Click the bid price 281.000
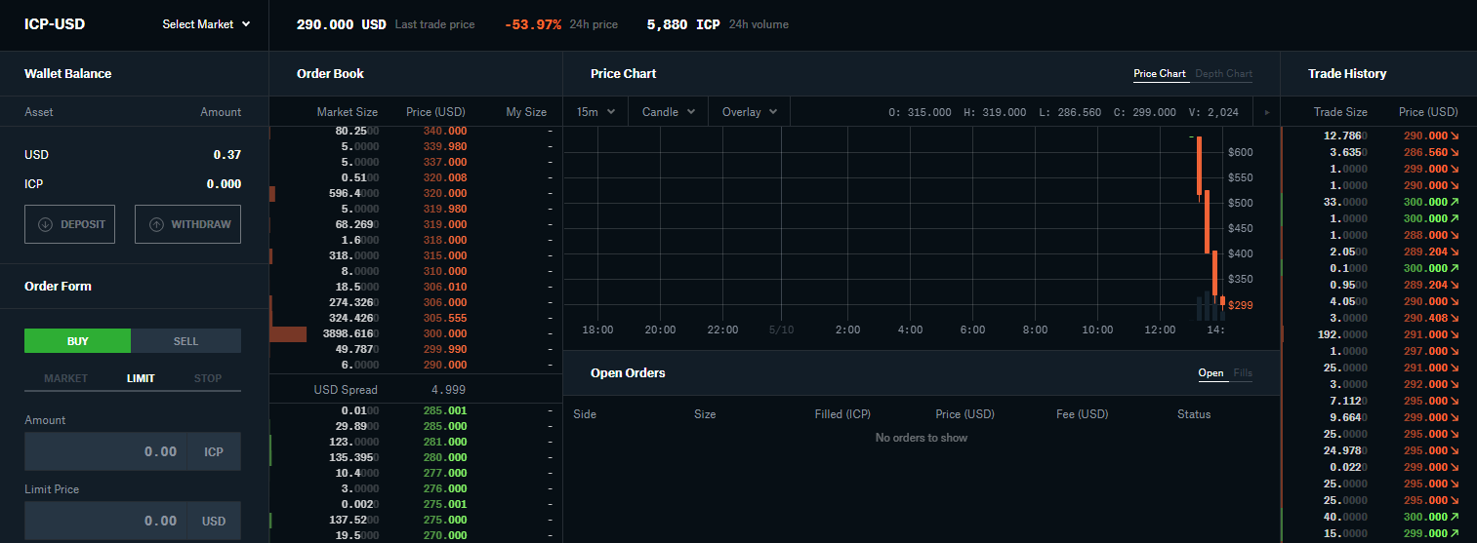This screenshot has height=543, width=1477. pos(445,442)
